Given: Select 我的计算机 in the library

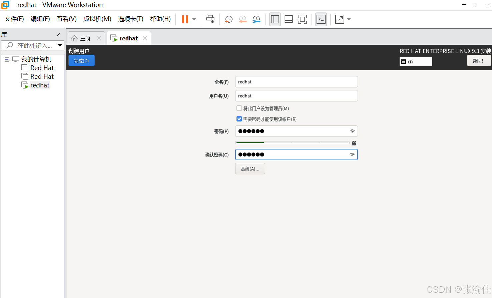Looking at the screenshot, I should [36, 59].
